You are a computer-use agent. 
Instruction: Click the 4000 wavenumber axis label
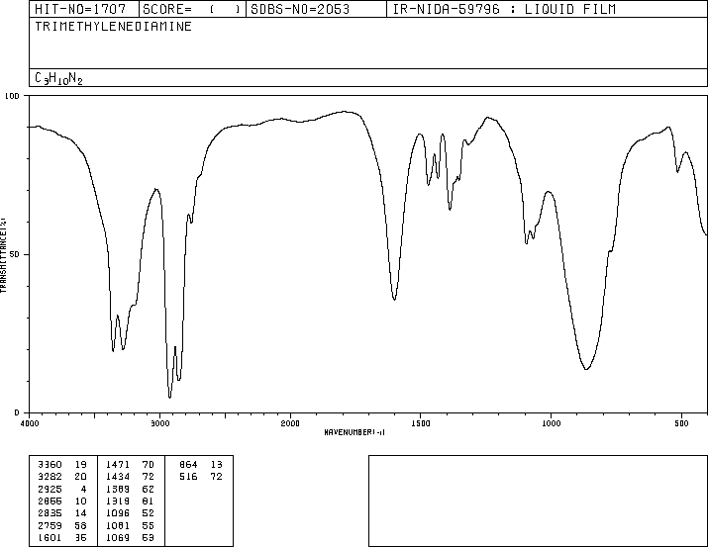pos(30,423)
